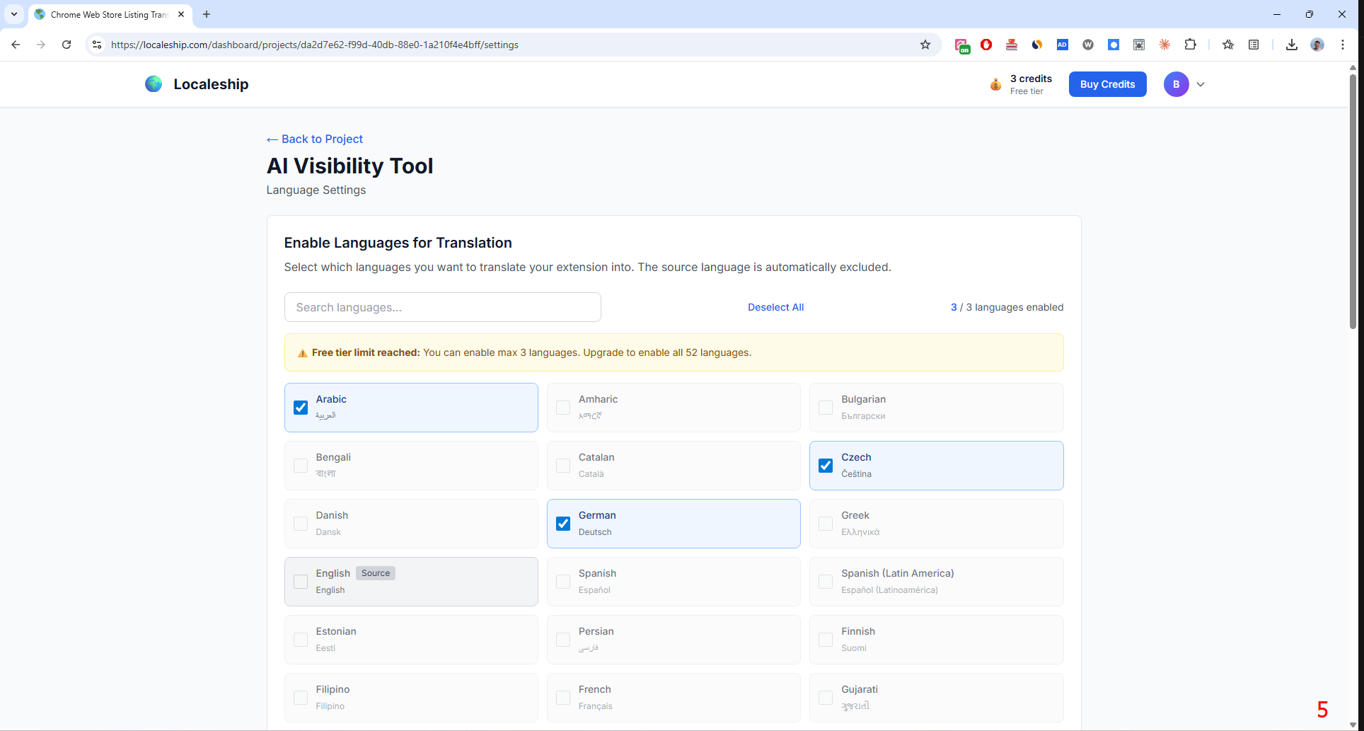Expand the account dropdown next to avatar B
The width and height of the screenshot is (1364, 731).
click(x=1201, y=84)
